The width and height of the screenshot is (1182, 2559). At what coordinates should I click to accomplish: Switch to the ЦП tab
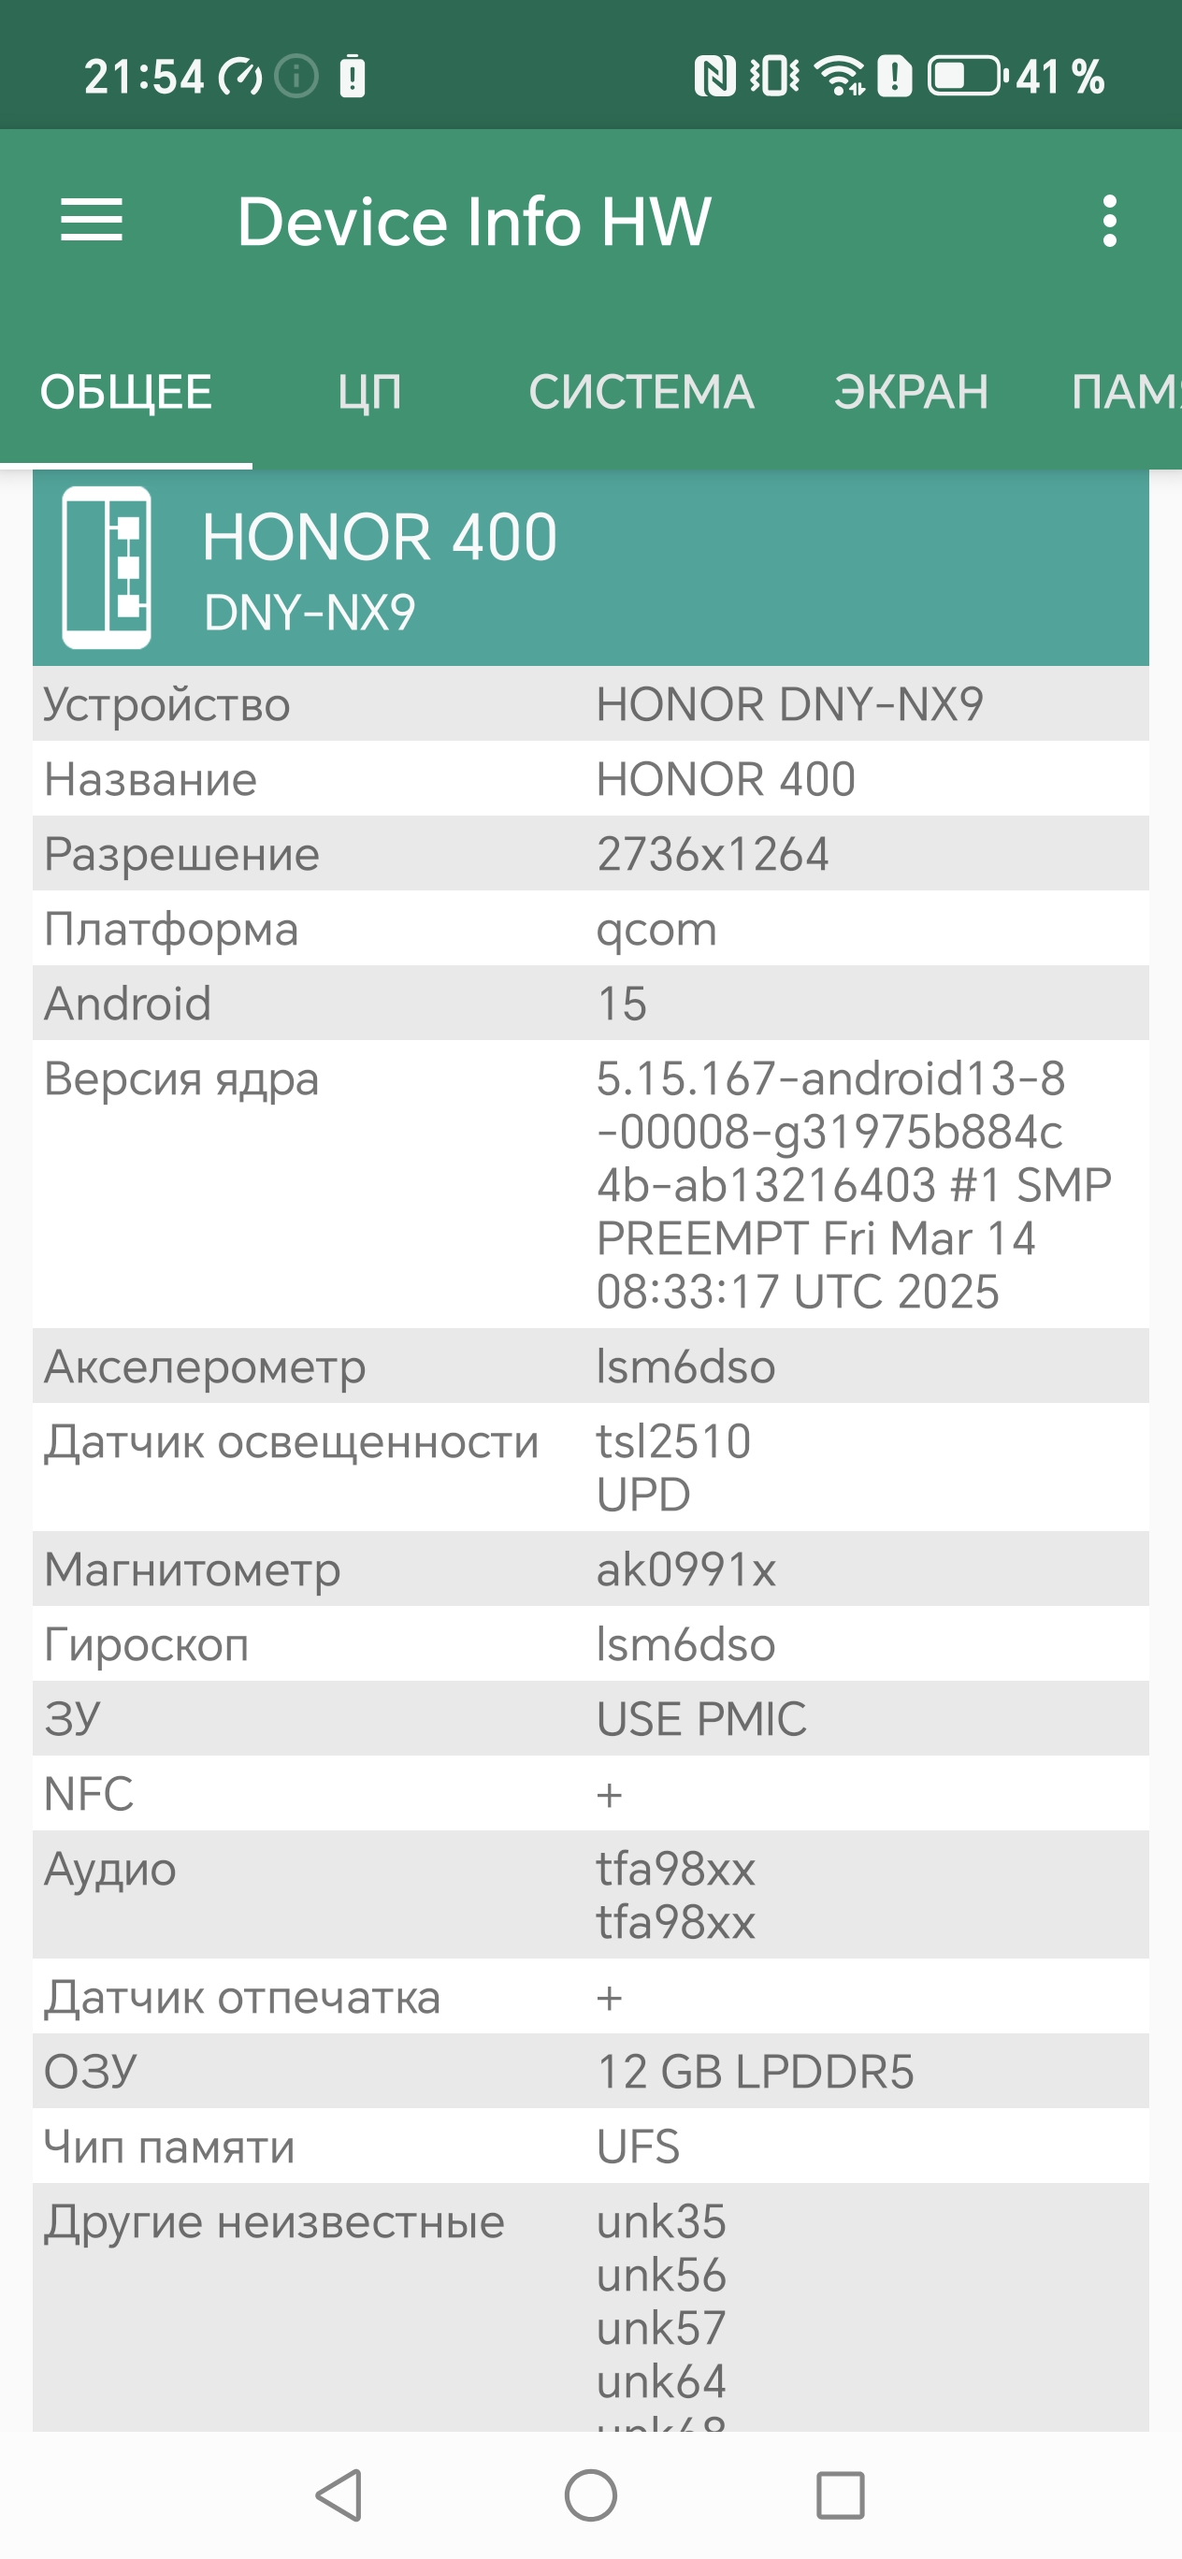click(x=369, y=393)
